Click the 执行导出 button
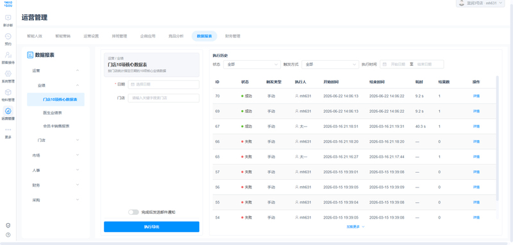 (x=151, y=226)
